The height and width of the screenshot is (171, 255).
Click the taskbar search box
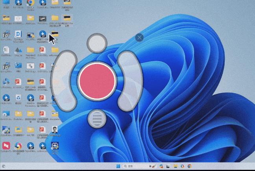tap(140, 166)
